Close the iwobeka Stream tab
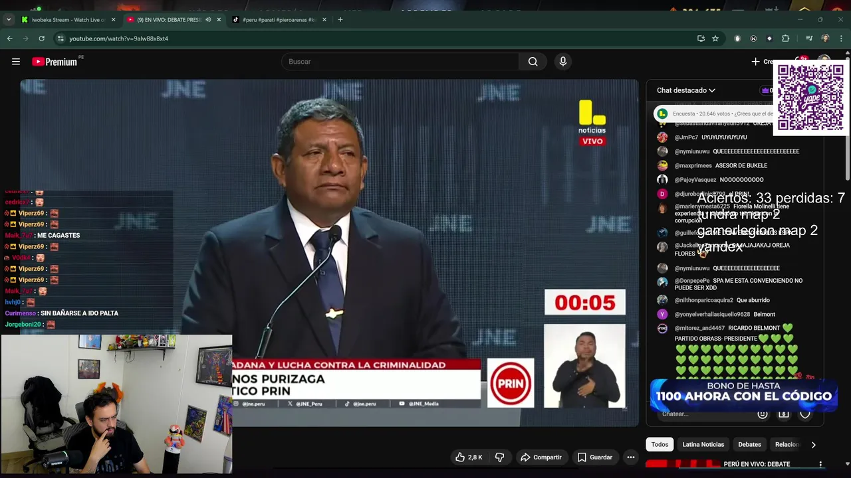This screenshot has height=478, width=851. point(113,20)
